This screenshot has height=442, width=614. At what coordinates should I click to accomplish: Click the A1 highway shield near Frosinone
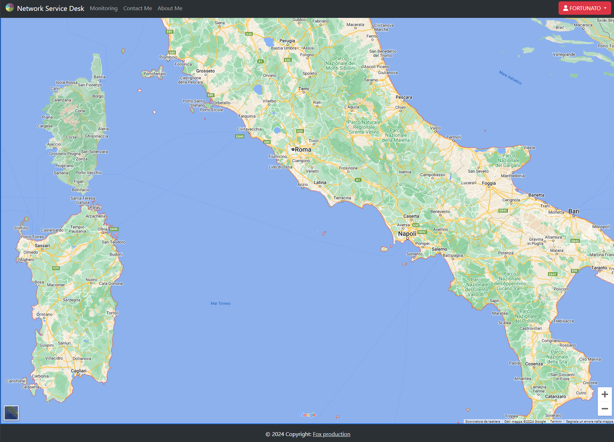click(358, 180)
